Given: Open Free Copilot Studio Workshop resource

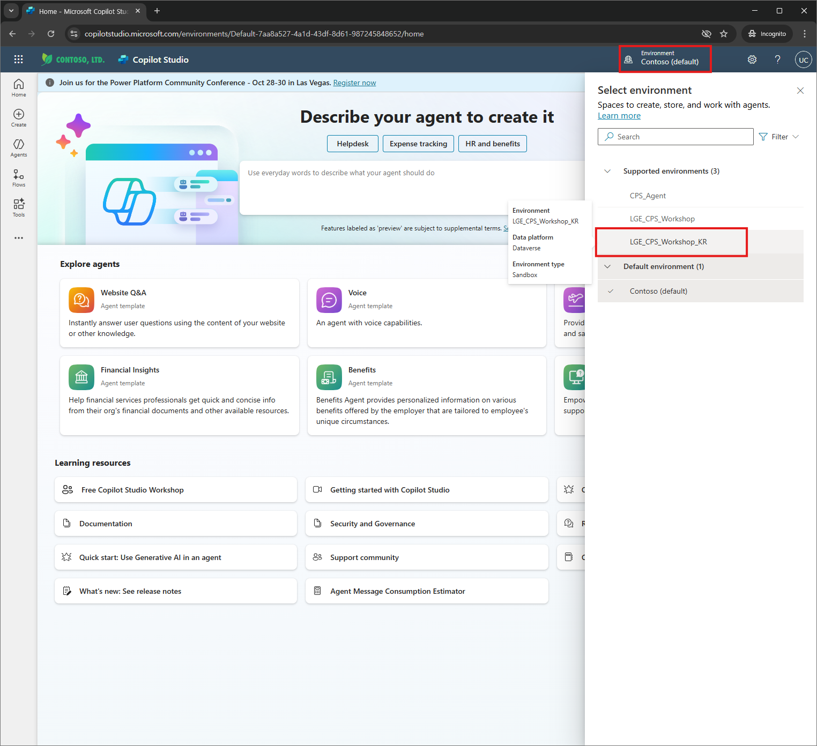Looking at the screenshot, I should point(176,490).
